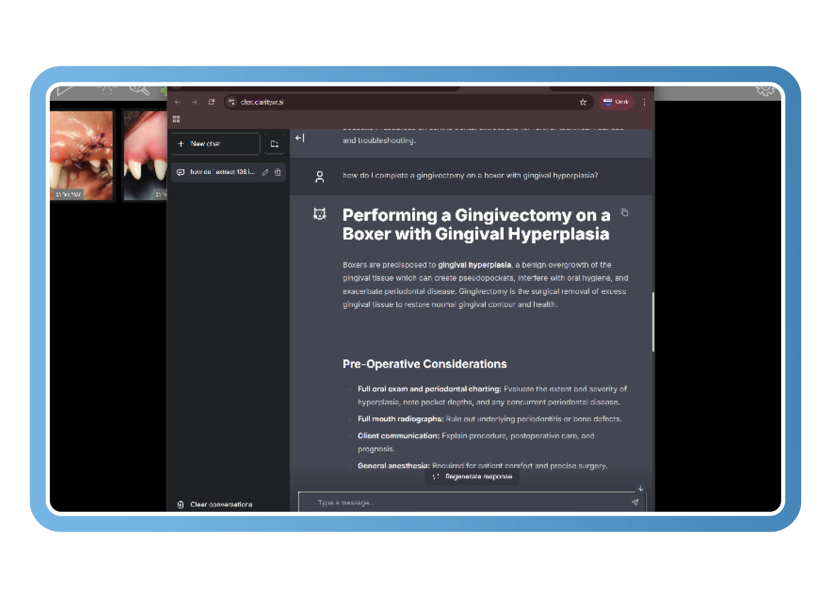Viewport: 831px width, 598px height.
Task: Reload the chat page
Action: tap(212, 102)
